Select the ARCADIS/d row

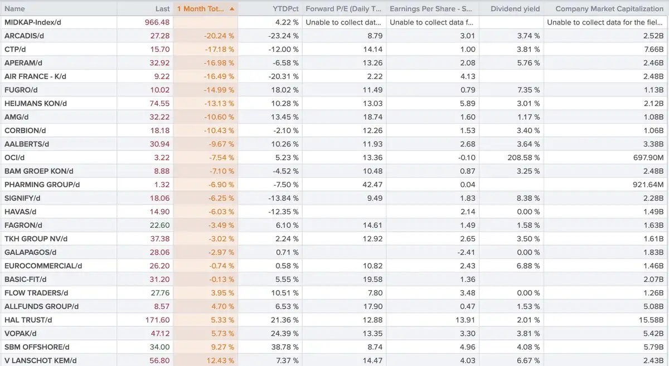[x=334, y=36]
